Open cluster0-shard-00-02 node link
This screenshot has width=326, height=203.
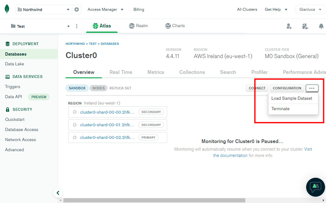coord(107,138)
